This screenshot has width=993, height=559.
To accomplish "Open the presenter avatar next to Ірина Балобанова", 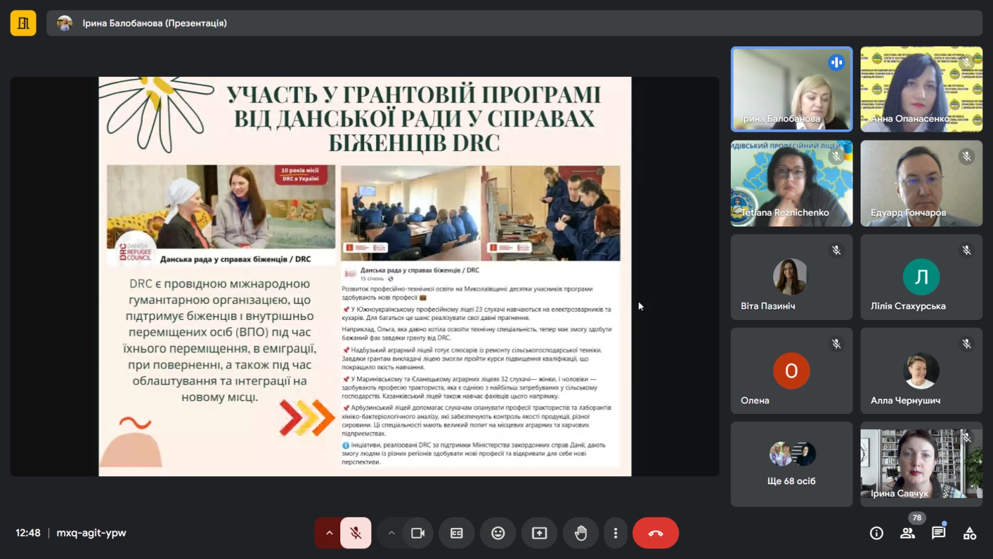I will (x=64, y=23).
